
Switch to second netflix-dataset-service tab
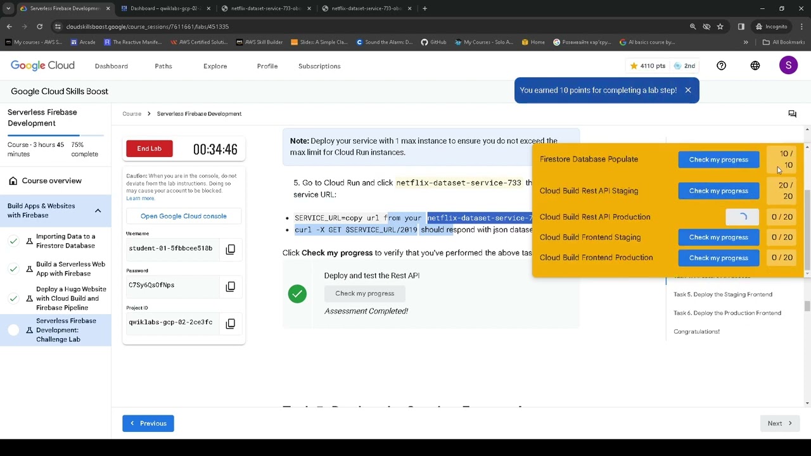tap(367, 8)
